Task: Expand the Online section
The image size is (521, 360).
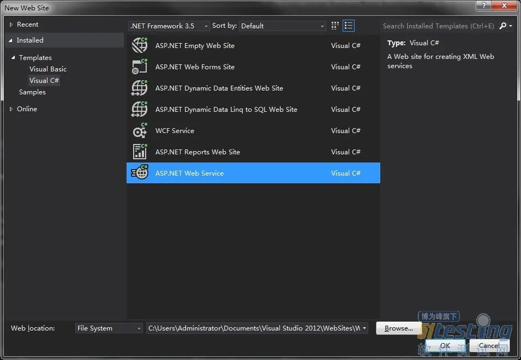Action: tap(11, 109)
